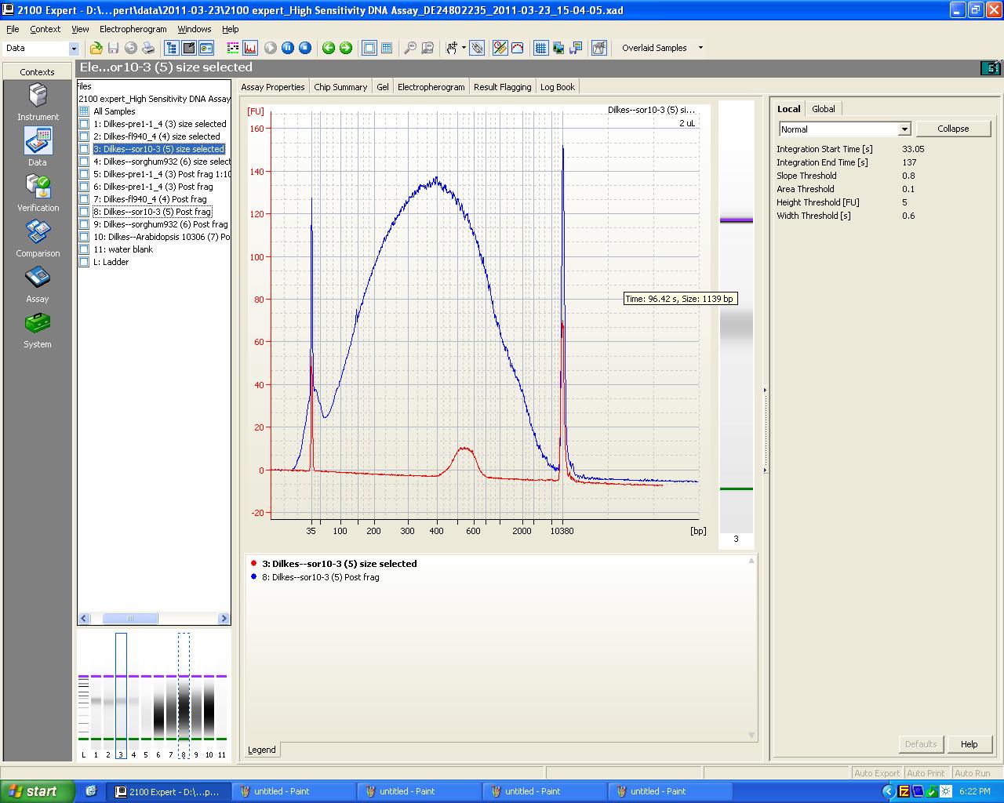Check the water blank sample checkbox
Screen dimensions: 1004x803
85,249
